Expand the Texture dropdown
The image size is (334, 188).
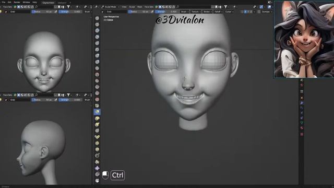[x=196, y=11]
